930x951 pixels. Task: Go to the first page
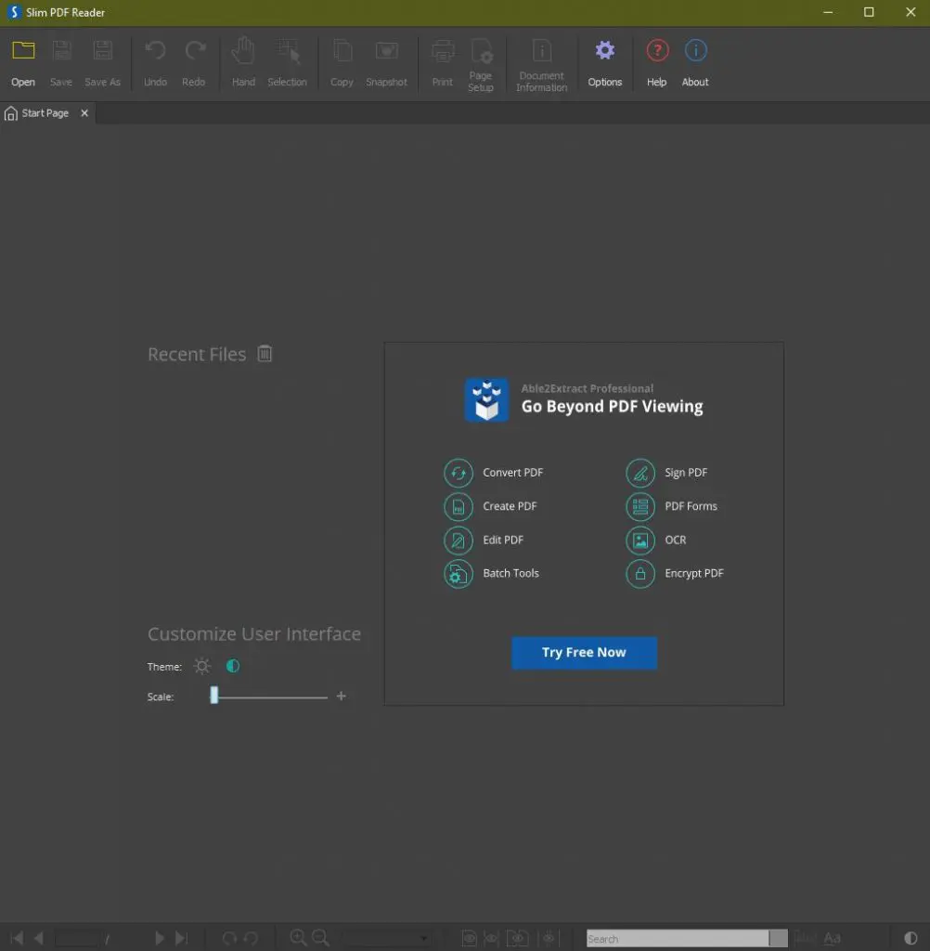[x=17, y=938]
